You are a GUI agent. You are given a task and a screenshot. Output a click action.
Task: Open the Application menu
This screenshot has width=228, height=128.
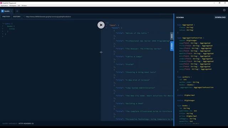point(4,6)
